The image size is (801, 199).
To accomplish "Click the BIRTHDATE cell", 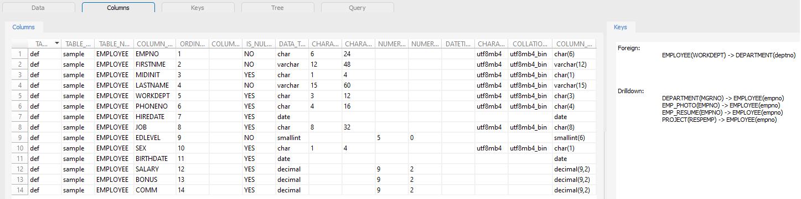I will (x=154, y=159).
